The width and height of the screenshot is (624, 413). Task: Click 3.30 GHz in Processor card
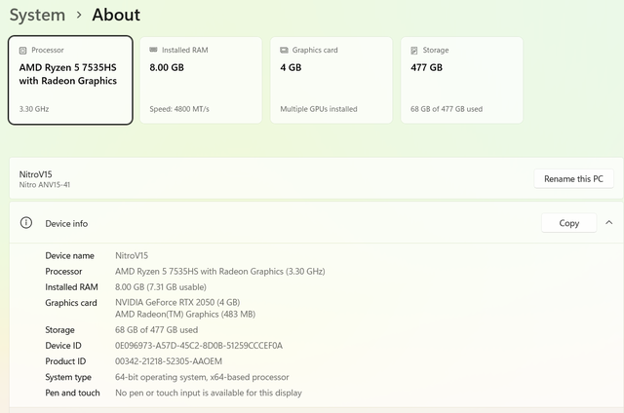click(x=34, y=109)
